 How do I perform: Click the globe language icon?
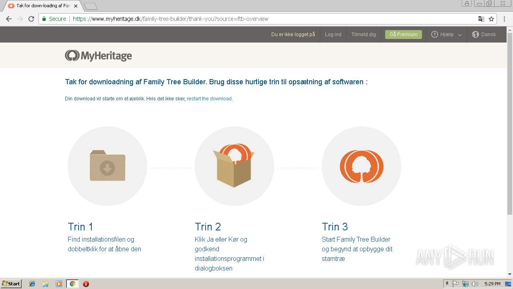(475, 35)
